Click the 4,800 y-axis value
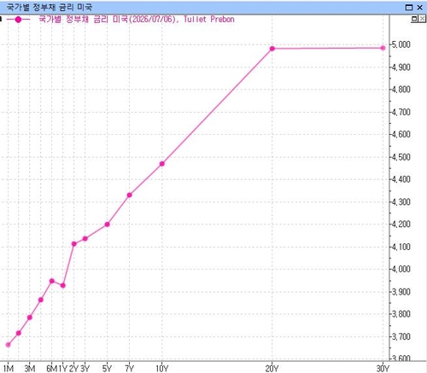The width and height of the screenshot is (427, 373). tap(401, 90)
